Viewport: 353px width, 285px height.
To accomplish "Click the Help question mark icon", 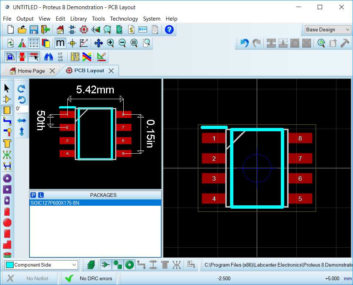I will 169,29.
